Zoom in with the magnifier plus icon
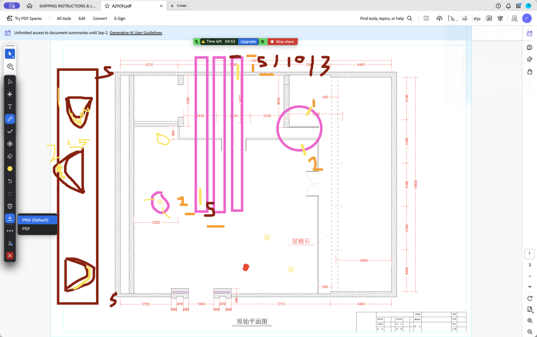This screenshot has height=337, width=537. (530, 320)
